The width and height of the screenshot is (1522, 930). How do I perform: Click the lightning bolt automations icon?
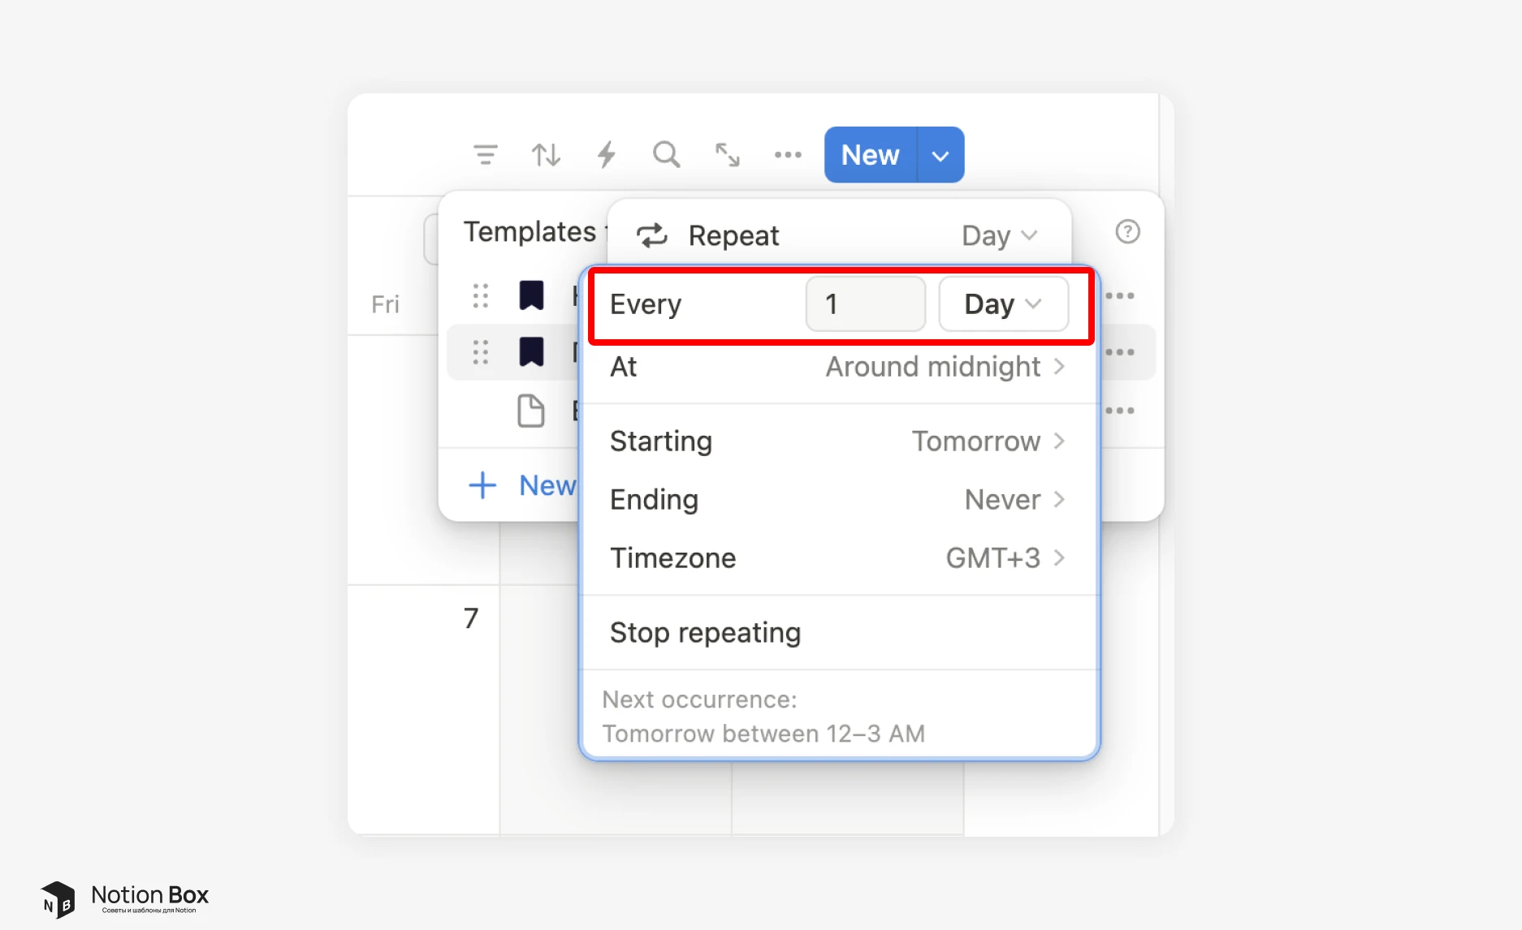[606, 154]
